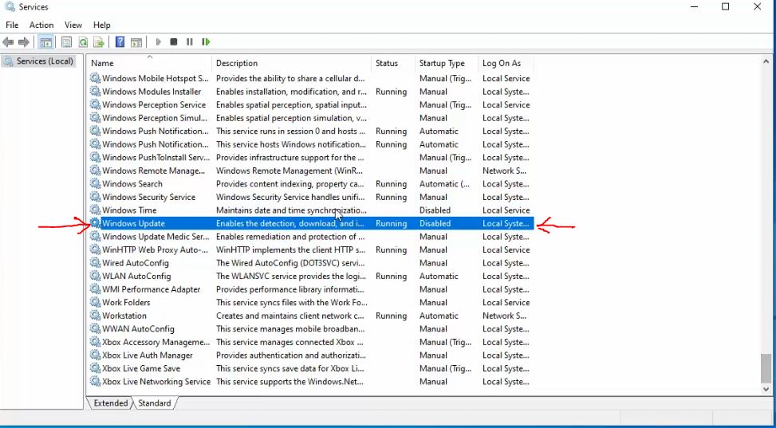Screen dimensions: 776x428
Task: Click the vertical scrollbar down arrow
Action: (x=766, y=390)
